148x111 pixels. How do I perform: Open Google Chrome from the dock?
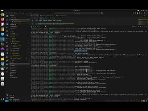tap(2, 14)
